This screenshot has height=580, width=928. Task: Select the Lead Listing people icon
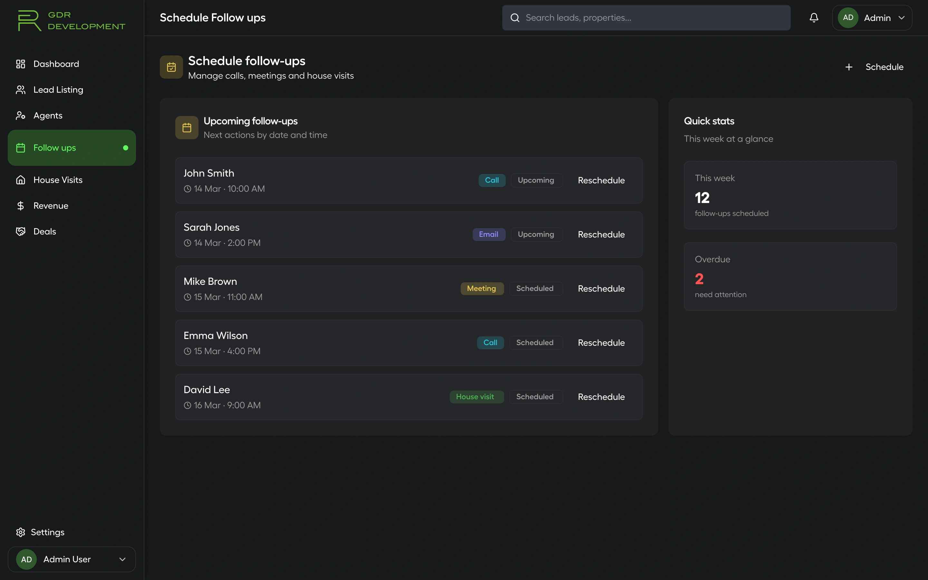(21, 89)
